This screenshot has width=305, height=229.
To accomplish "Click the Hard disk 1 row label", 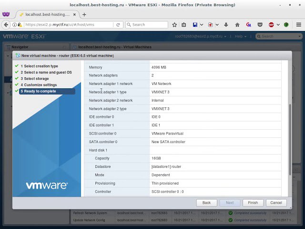I will click(x=98, y=150).
